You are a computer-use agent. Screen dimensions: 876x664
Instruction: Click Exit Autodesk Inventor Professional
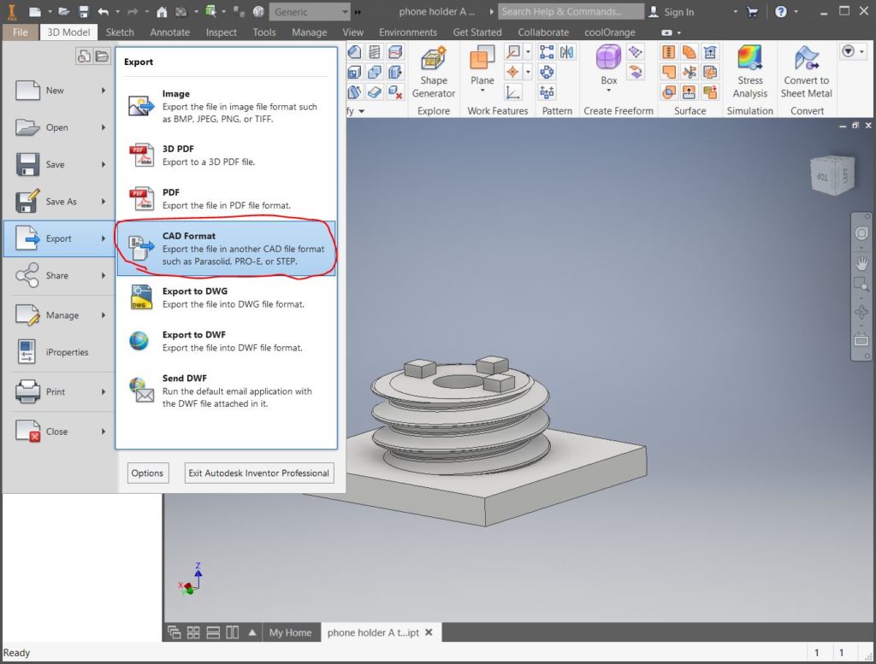(x=258, y=473)
